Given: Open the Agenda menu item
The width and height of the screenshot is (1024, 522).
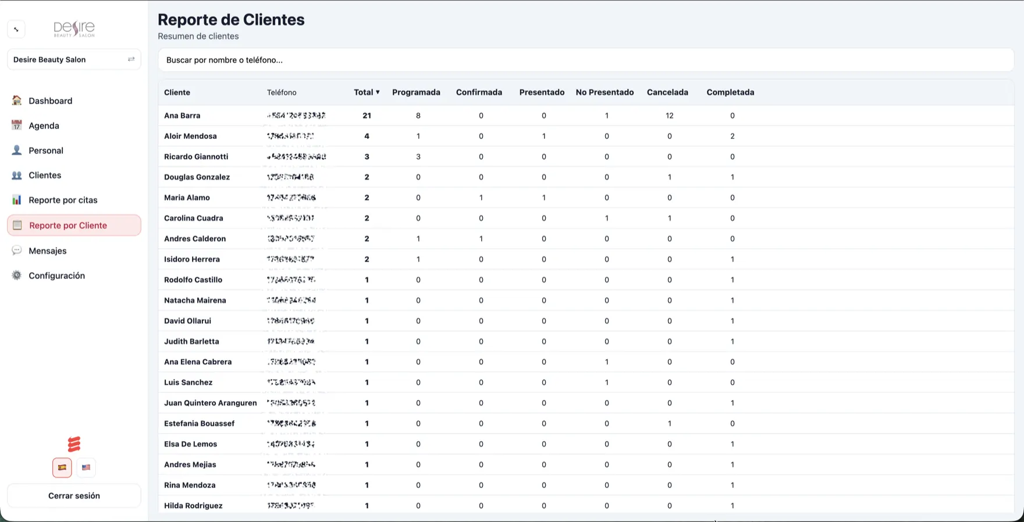Looking at the screenshot, I should [74, 126].
